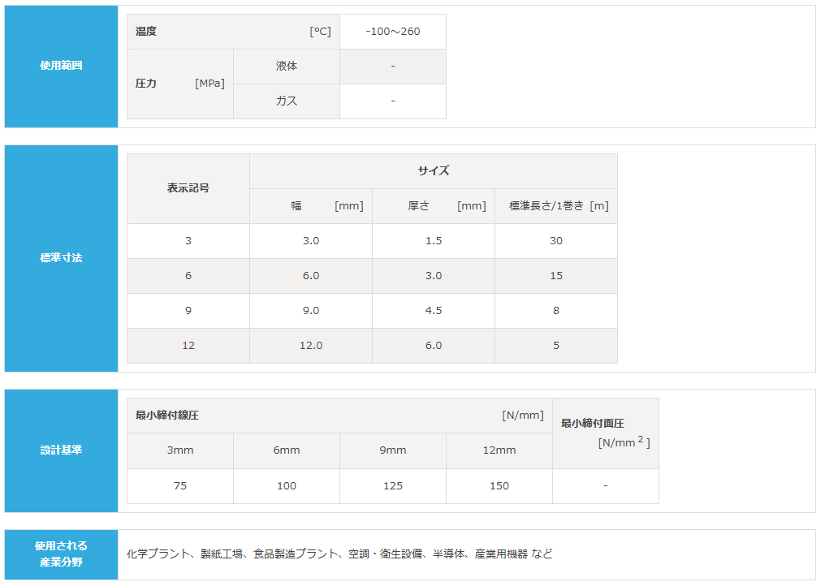
Task: Click the 厚さ [mm] column header
Action: tap(434, 206)
